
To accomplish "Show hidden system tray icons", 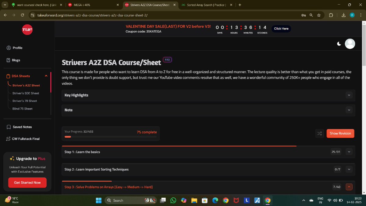I will [303, 201].
